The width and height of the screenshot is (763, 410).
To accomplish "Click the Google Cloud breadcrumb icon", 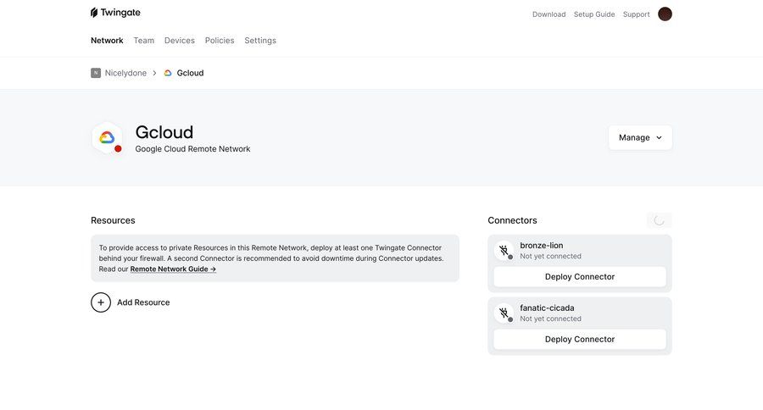I will pos(168,73).
